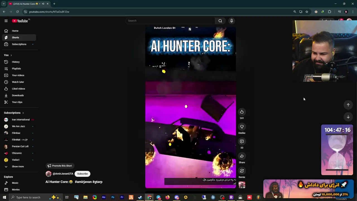Viewport: 357px width, 201px height.
Task: Open Chrome media controls icon
Action: pos(339,12)
